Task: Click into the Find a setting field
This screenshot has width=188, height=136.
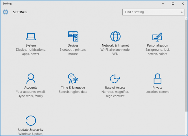Action: [x=154, y=12]
